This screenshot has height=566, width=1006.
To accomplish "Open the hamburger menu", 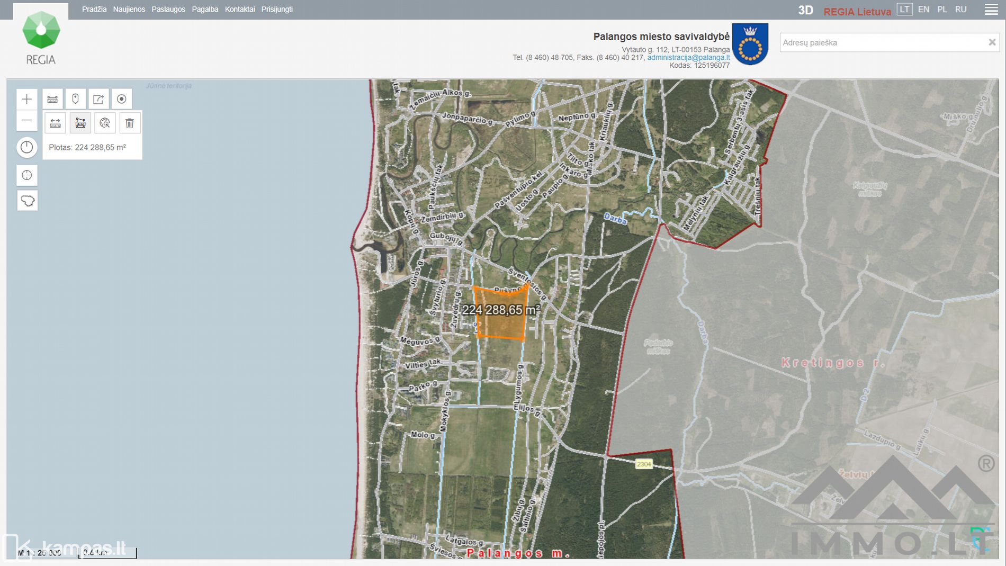I will coord(991,10).
